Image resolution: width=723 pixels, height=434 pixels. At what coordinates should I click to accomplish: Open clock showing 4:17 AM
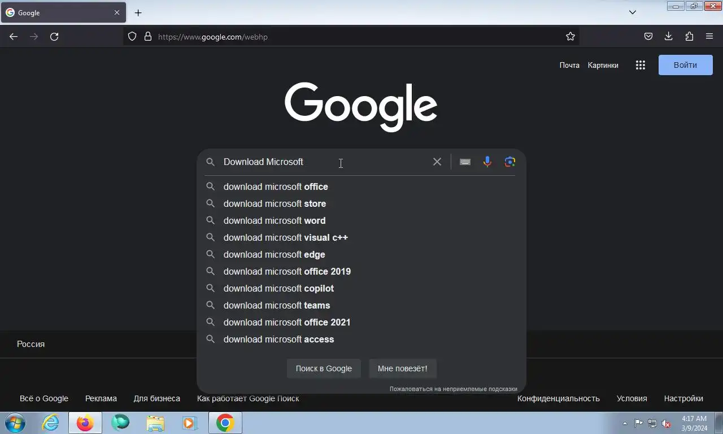[694, 423]
